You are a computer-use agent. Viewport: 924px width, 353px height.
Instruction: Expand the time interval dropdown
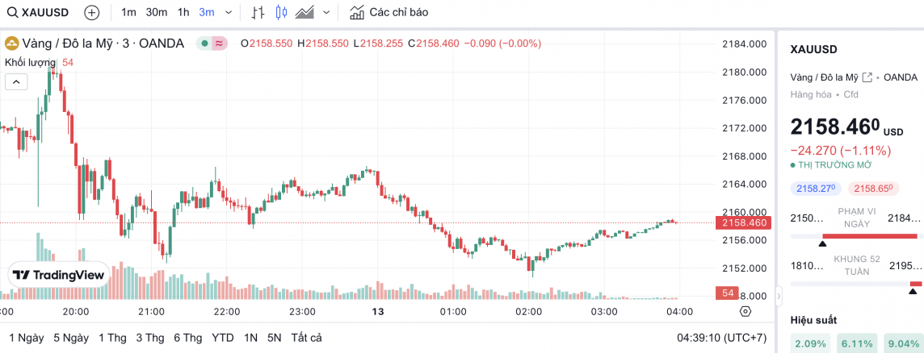229,12
